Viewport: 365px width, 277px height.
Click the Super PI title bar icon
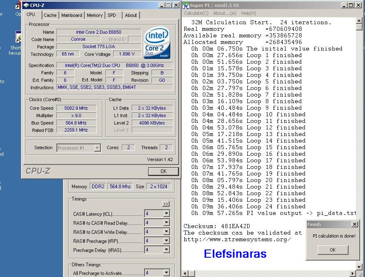(x=186, y=5)
